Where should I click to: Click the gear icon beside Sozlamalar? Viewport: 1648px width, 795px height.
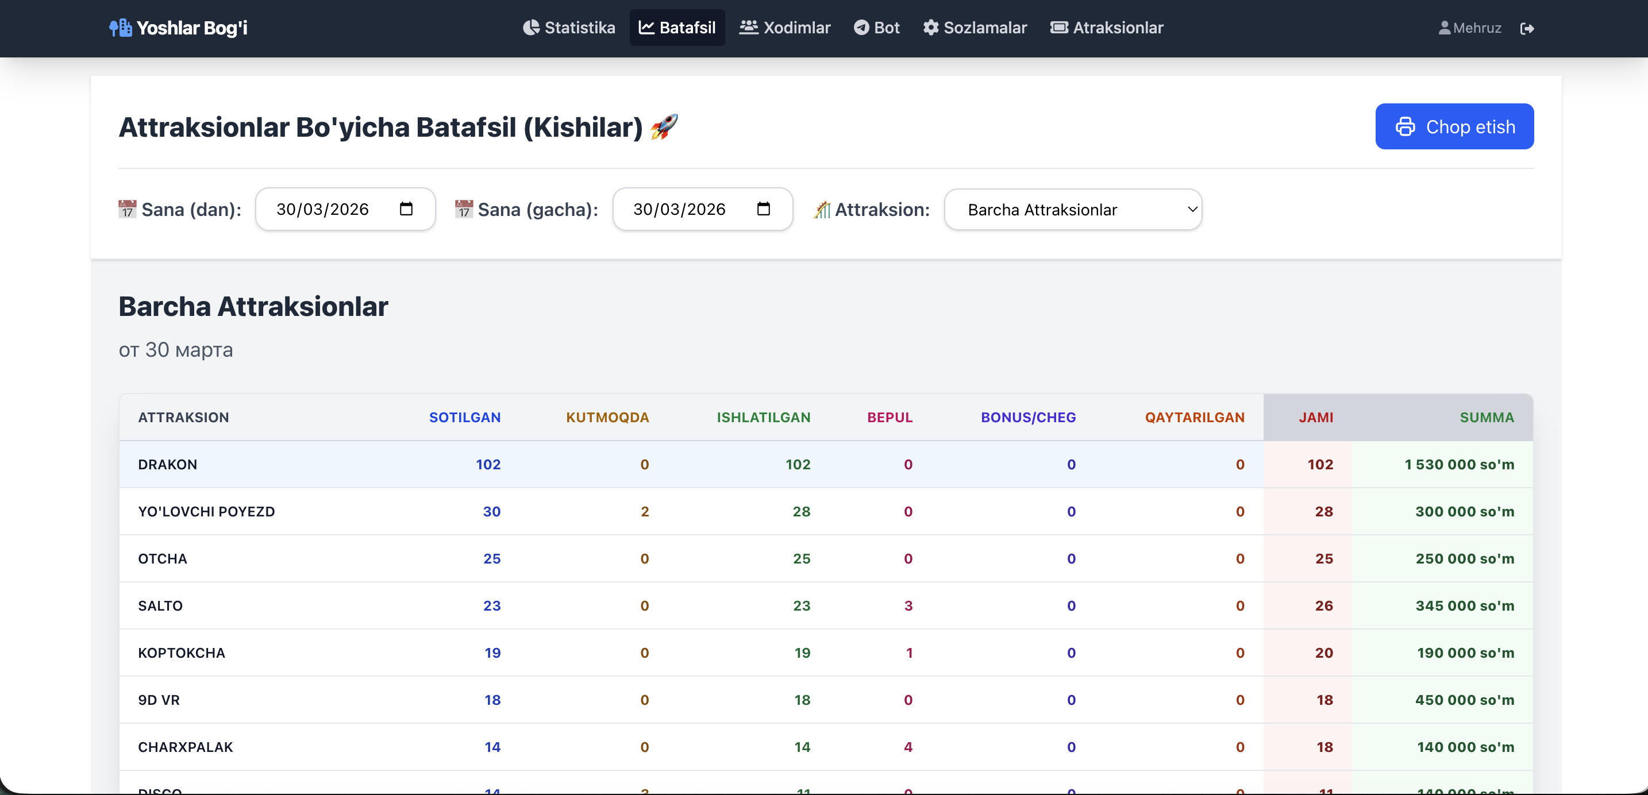(931, 28)
